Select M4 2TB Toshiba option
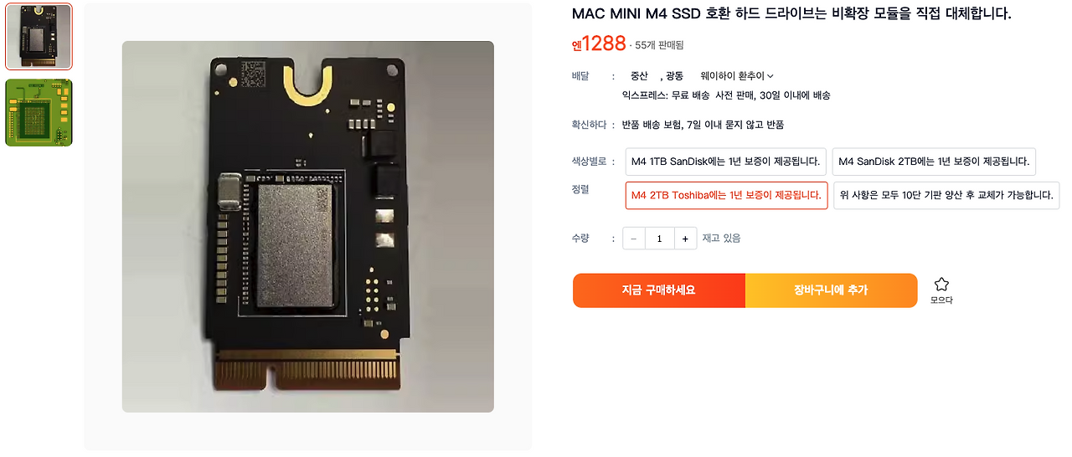1072x457 pixels. coord(726,195)
